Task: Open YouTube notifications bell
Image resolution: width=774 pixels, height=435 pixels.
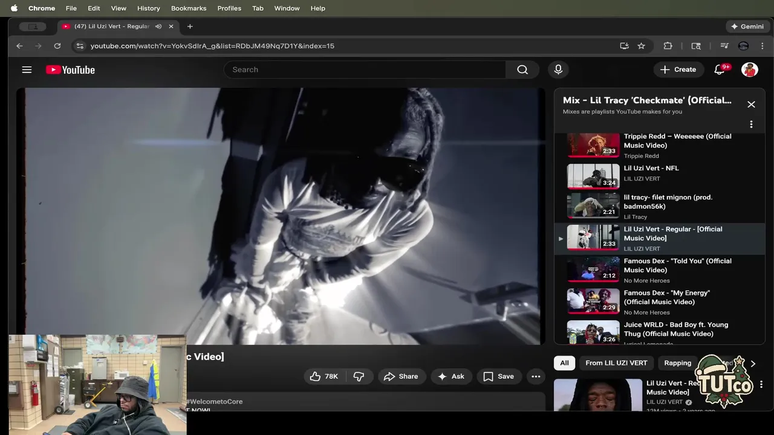Action: pos(720,69)
